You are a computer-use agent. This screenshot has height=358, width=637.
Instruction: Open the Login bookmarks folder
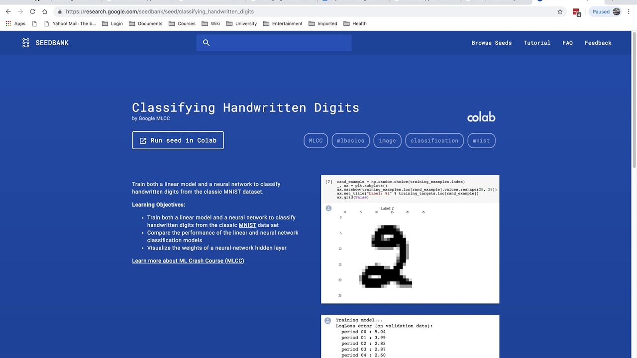[112, 23]
